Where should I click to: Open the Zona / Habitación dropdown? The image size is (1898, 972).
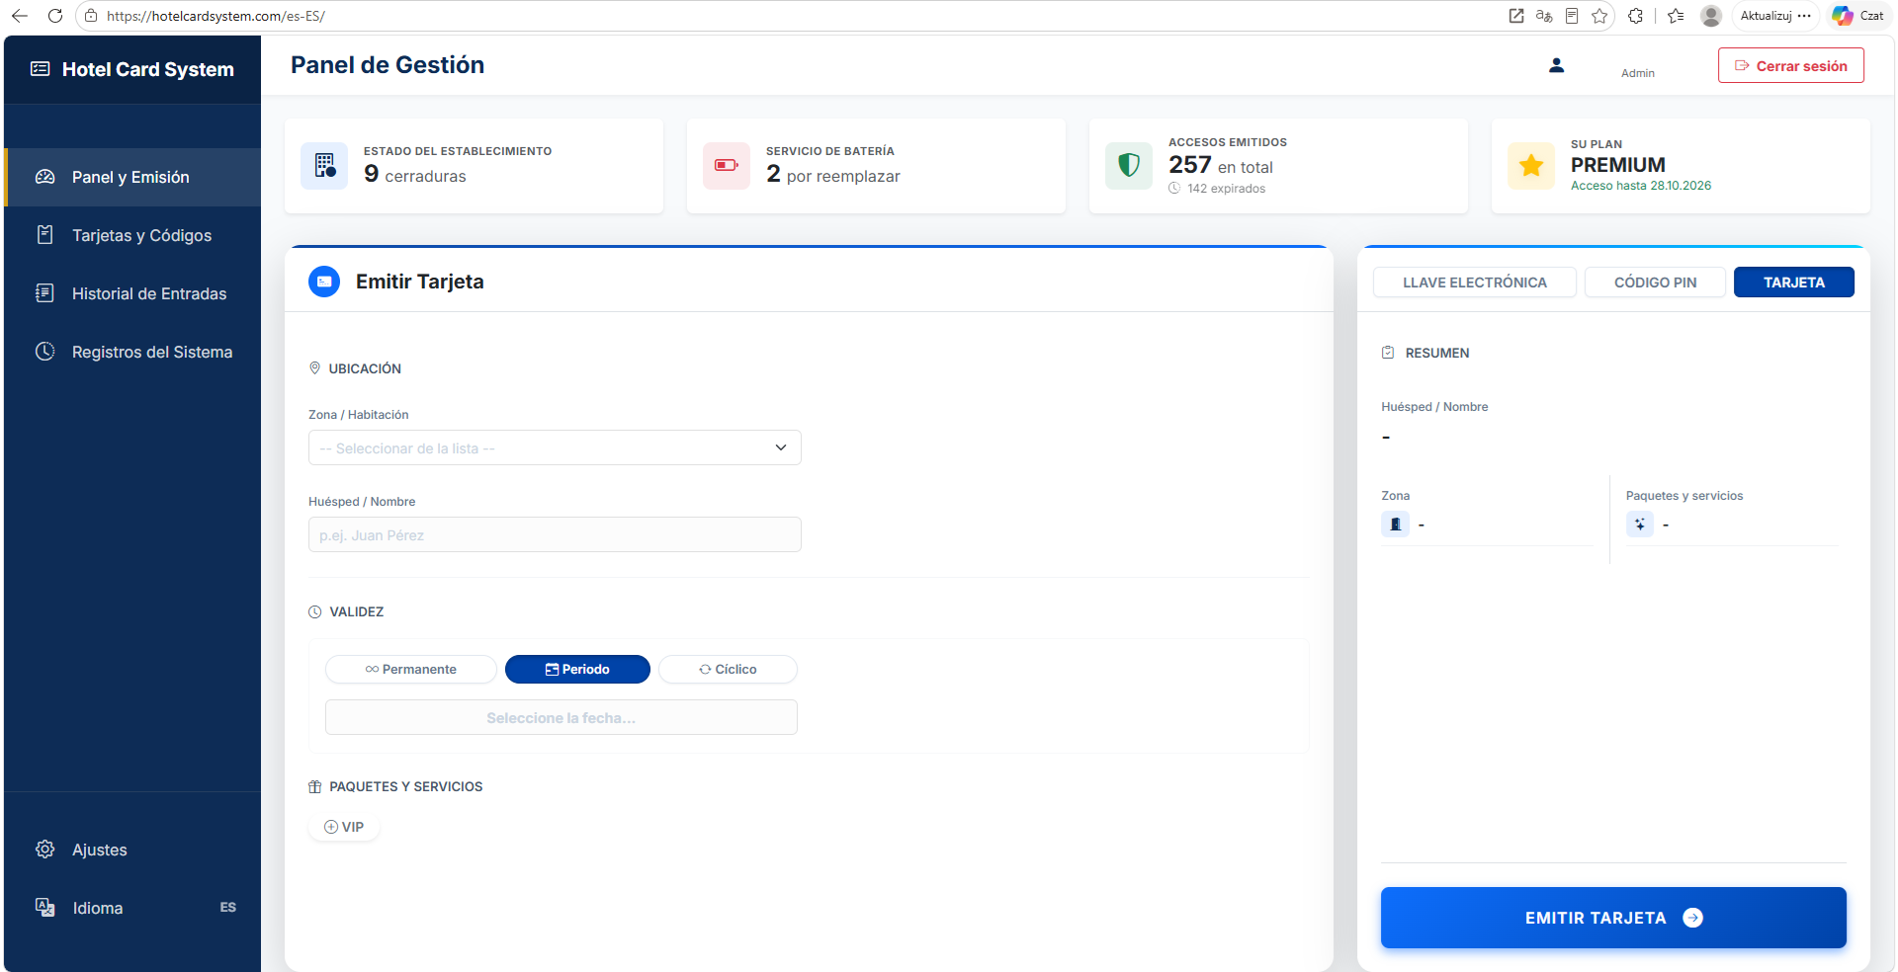(x=555, y=447)
